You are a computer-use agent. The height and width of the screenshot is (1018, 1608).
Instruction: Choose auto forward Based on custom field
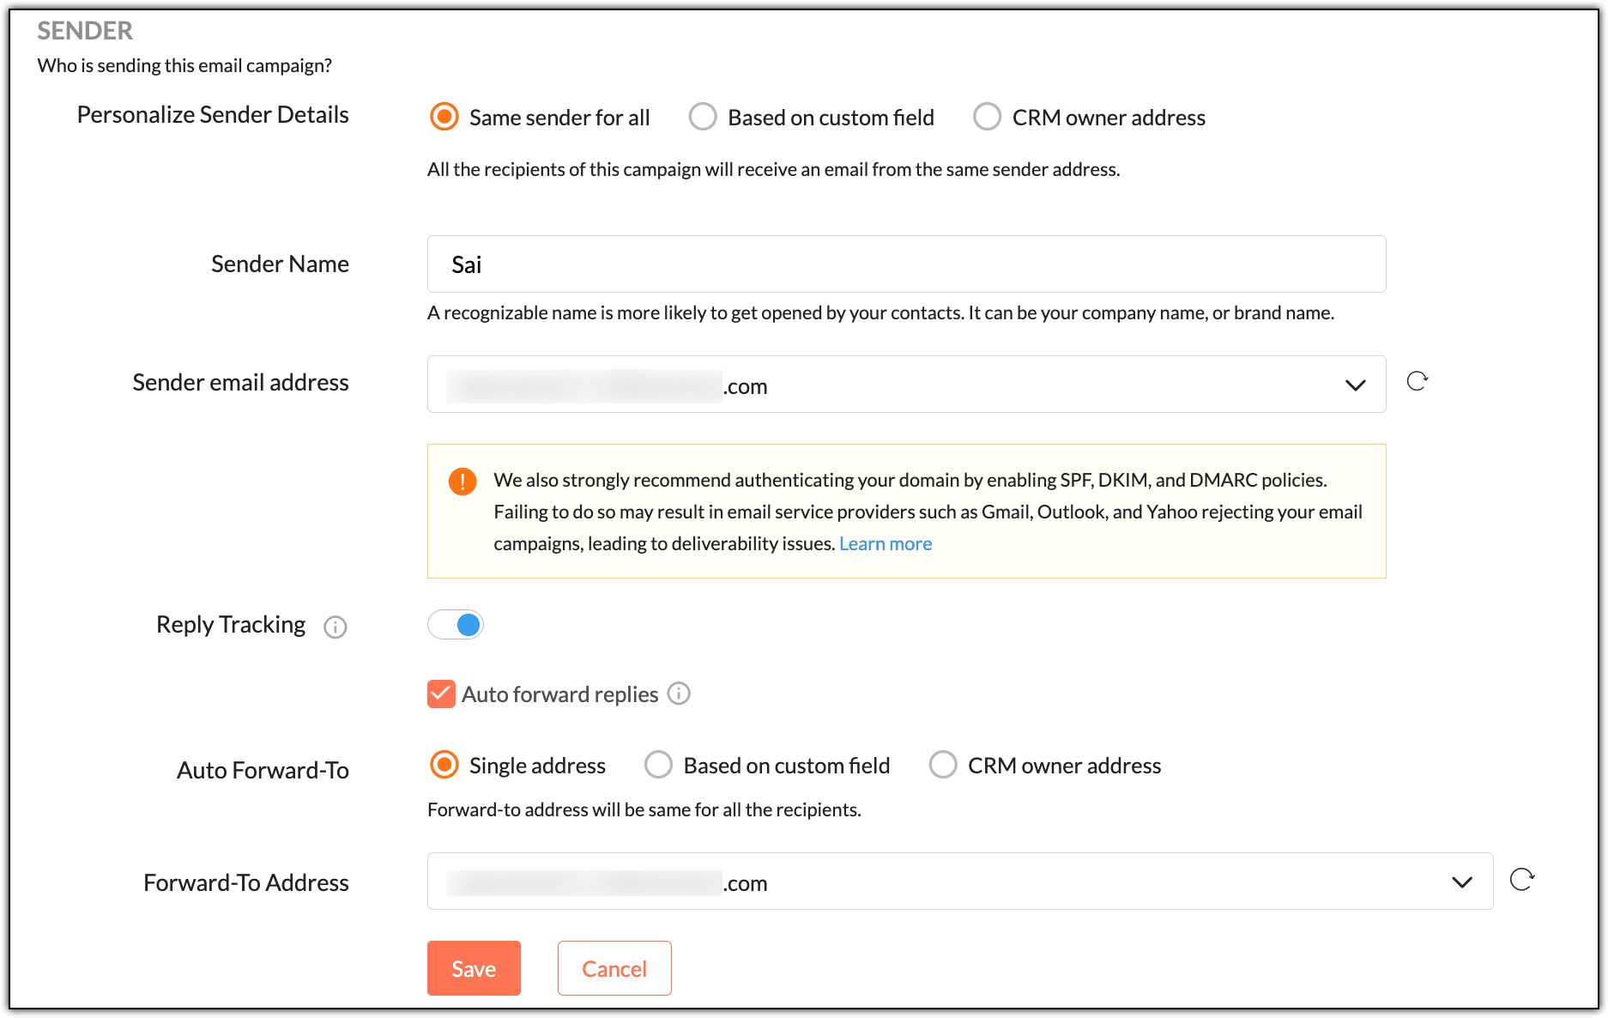658,765
